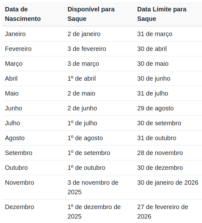Screen dimensions: 202x223
Task: Select the 'Janeiro' birth month cell
Action: pyautogui.click(x=15, y=34)
